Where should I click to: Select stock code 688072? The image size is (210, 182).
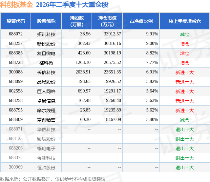[x=16, y=34]
